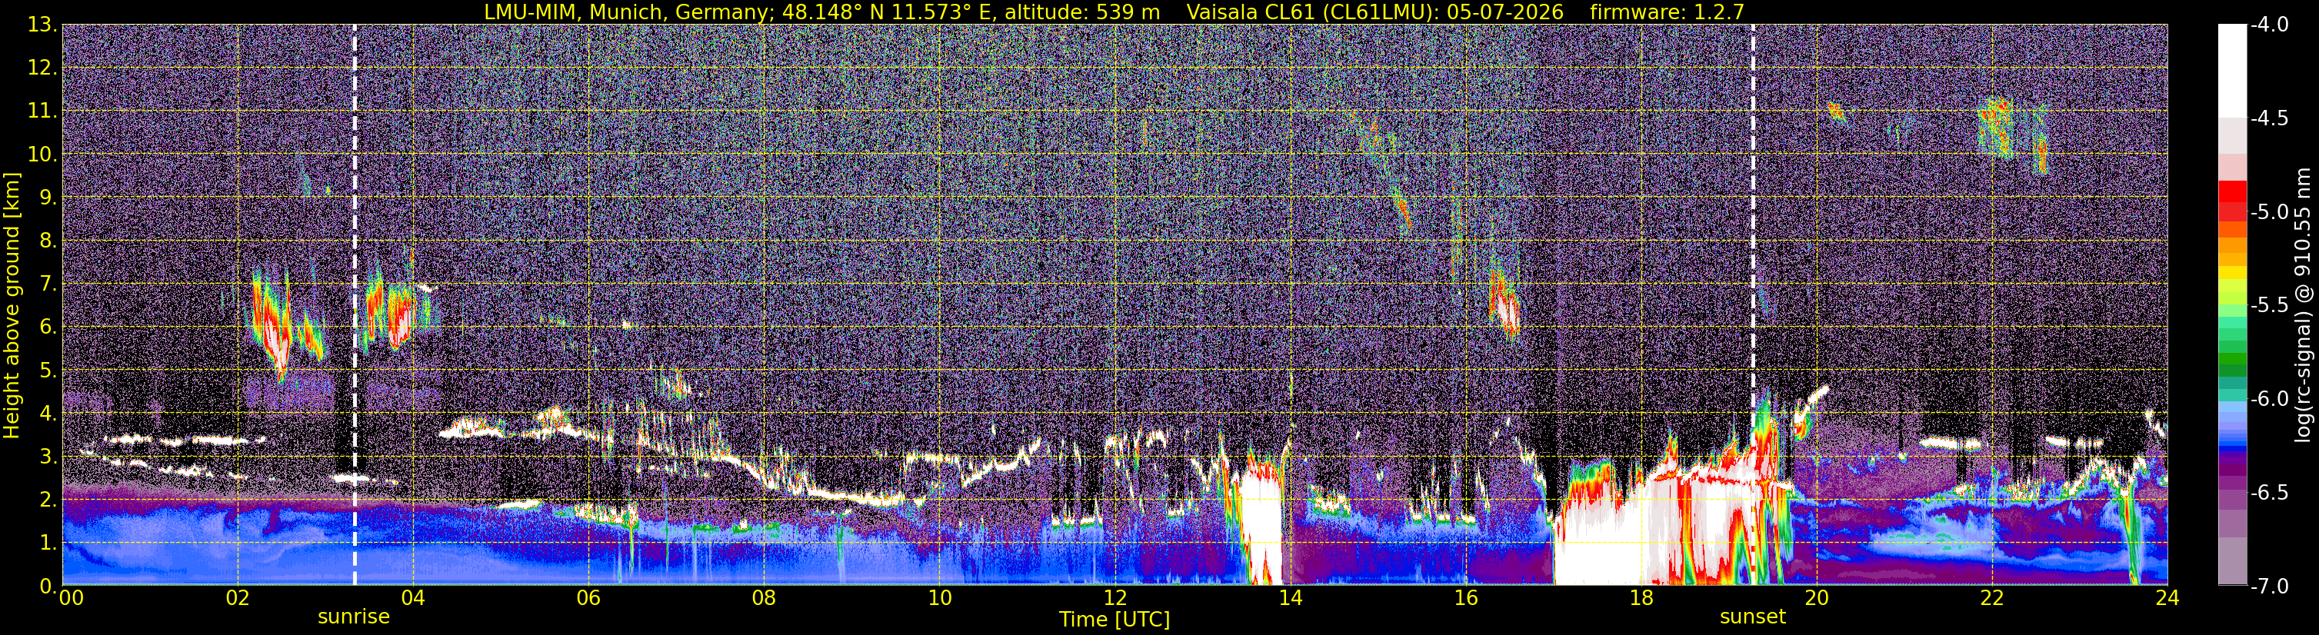
Task: Click the "-7.0" colorbar tick label
Action: pyautogui.click(x=2270, y=587)
